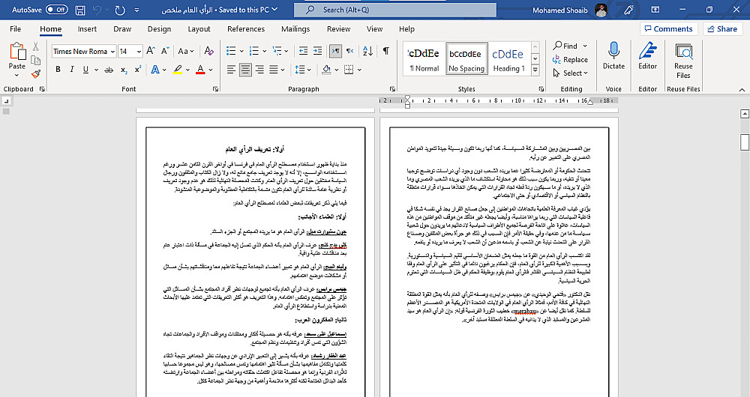
Task: Apply Normal style
Action: pos(424,58)
